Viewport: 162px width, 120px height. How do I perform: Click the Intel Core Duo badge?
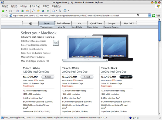point(56,43)
